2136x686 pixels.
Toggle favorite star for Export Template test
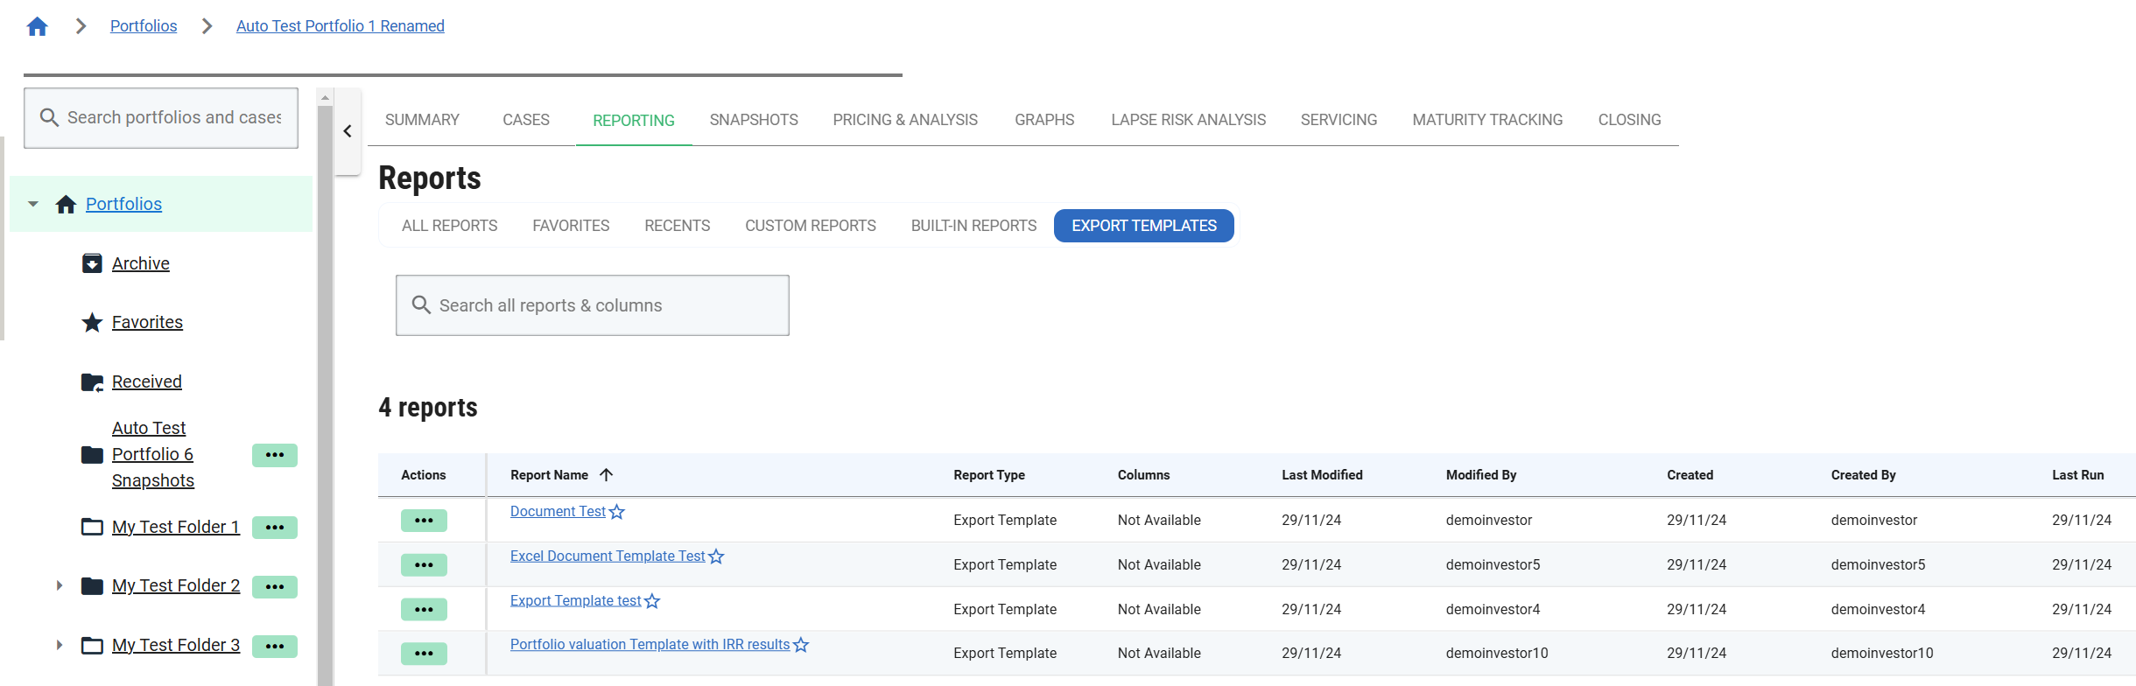(x=652, y=601)
